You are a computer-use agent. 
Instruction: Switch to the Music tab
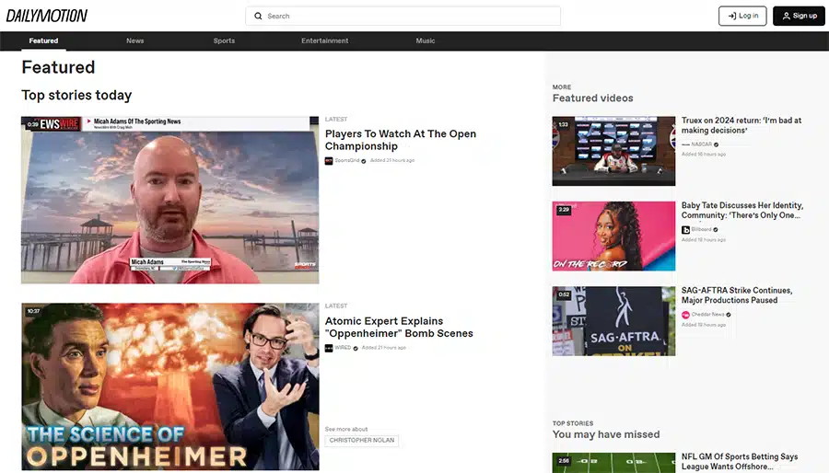pyautogui.click(x=425, y=40)
